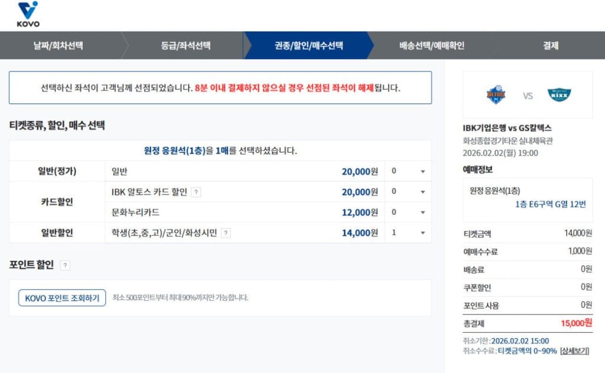
Task: Select the 권종/할인/매수선택 step tab
Action: pos(307,45)
